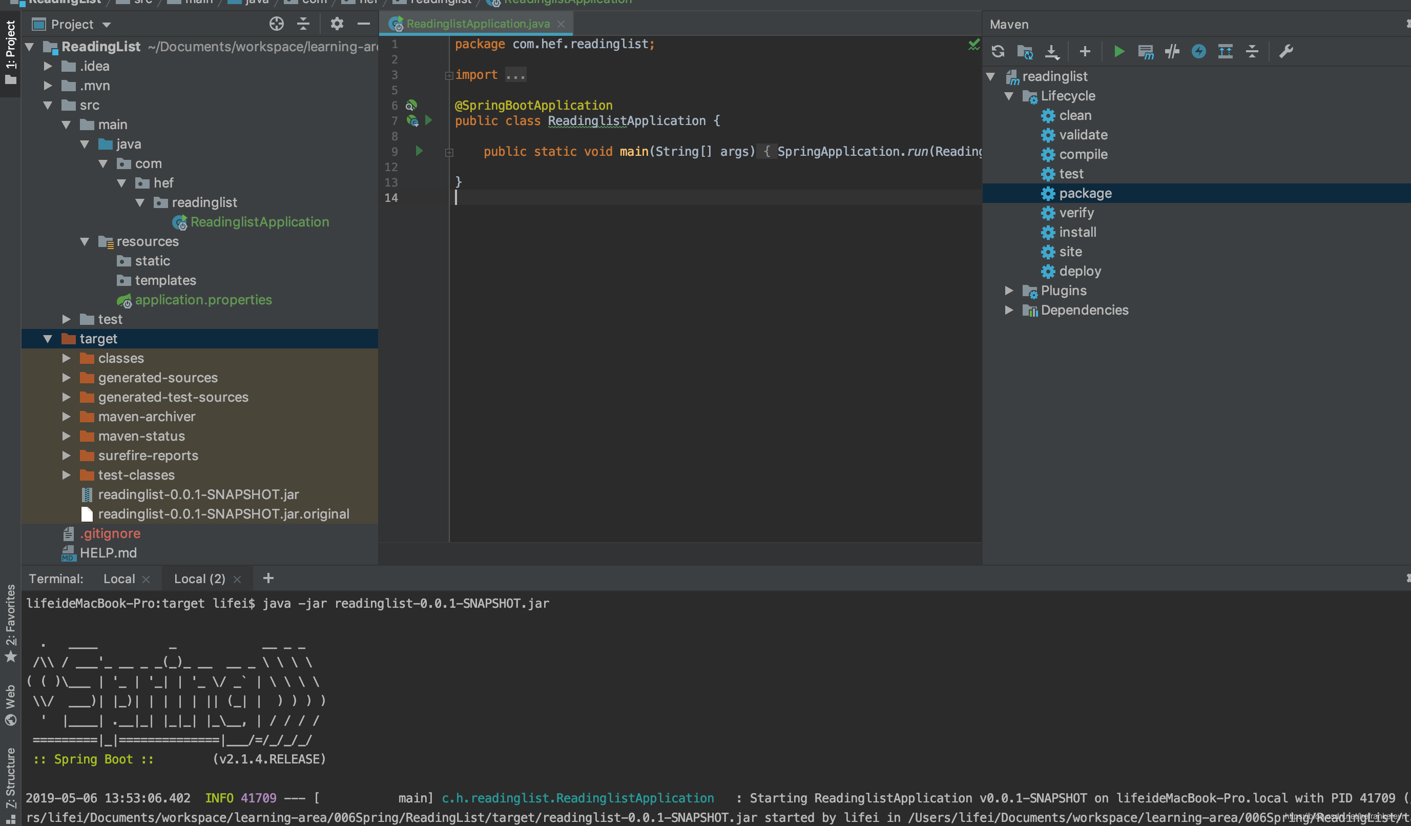Expand the folded import block

pyautogui.click(x=449, y=76)
